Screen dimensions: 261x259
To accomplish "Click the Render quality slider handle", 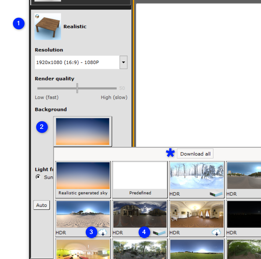I will tap(77, 88).
